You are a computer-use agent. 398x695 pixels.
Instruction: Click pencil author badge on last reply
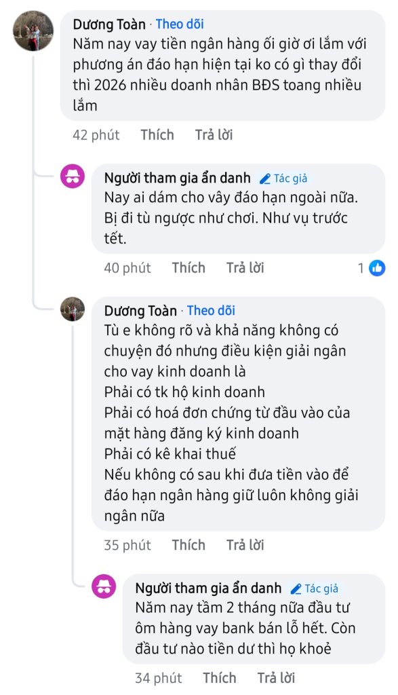pos(315,588)
